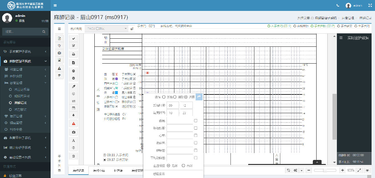The width and height of the screenshot is (375, 178).
Task: Expand the first submenu item under 麻醉管理子系统
Action: click(25, 69)
